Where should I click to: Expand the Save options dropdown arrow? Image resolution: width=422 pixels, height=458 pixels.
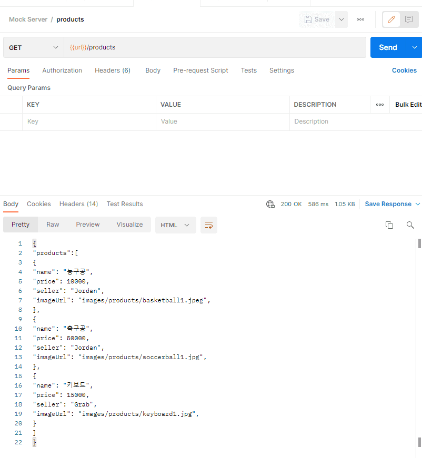pyautogui.click(x=341, y=19)
